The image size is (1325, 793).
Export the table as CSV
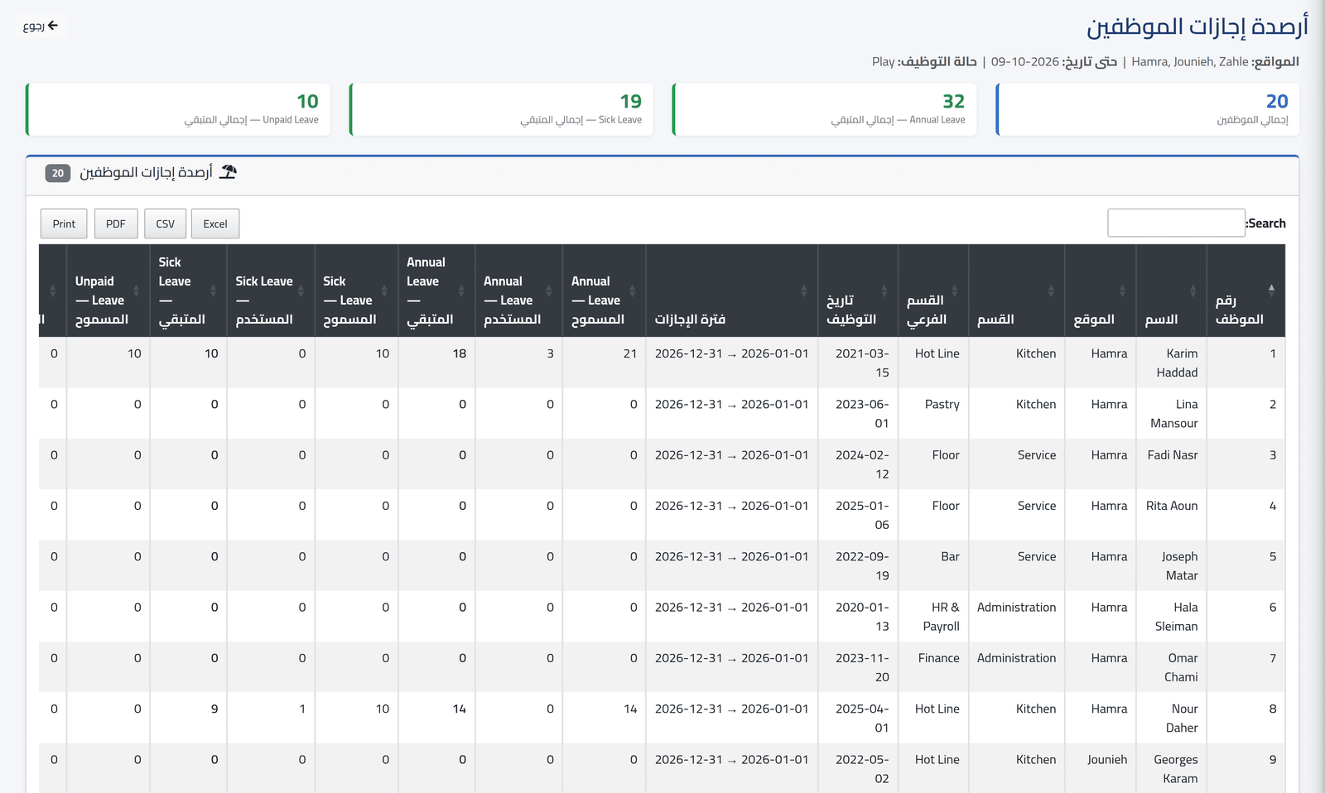pos(166,223)
